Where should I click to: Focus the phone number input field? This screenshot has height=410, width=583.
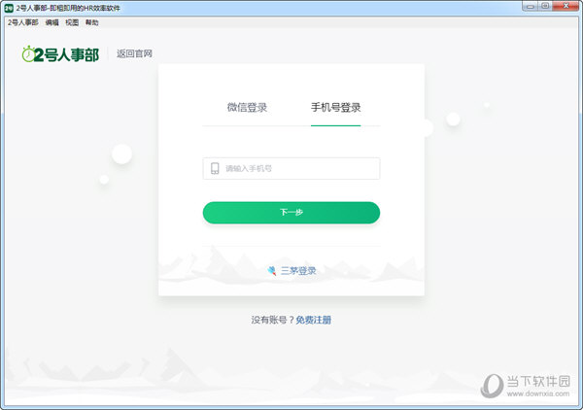tap(291, 168)
